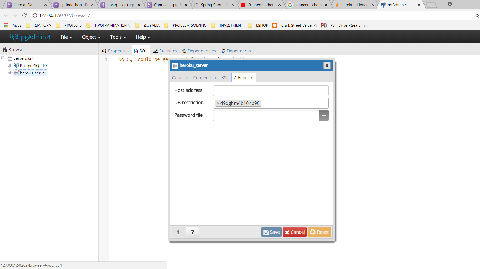Viewport: 480px width, 269px height.
Task: Click the PostgreSQL 10 elephant icon
Action: 16,65
